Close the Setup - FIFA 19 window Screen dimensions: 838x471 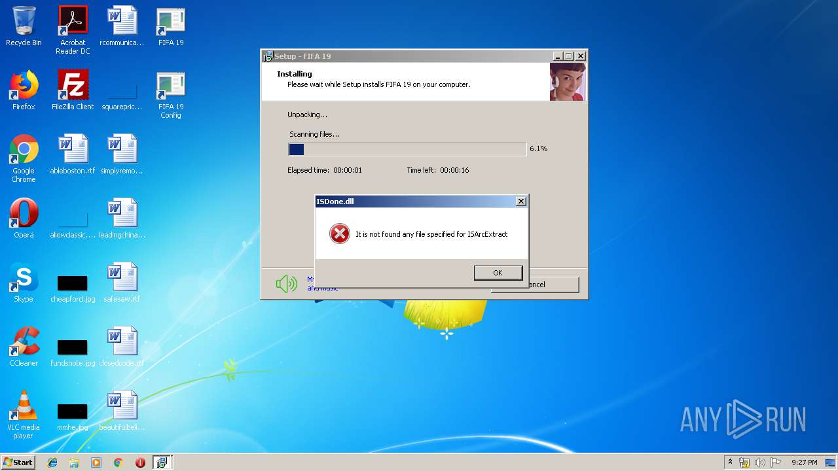coord(581,56)
